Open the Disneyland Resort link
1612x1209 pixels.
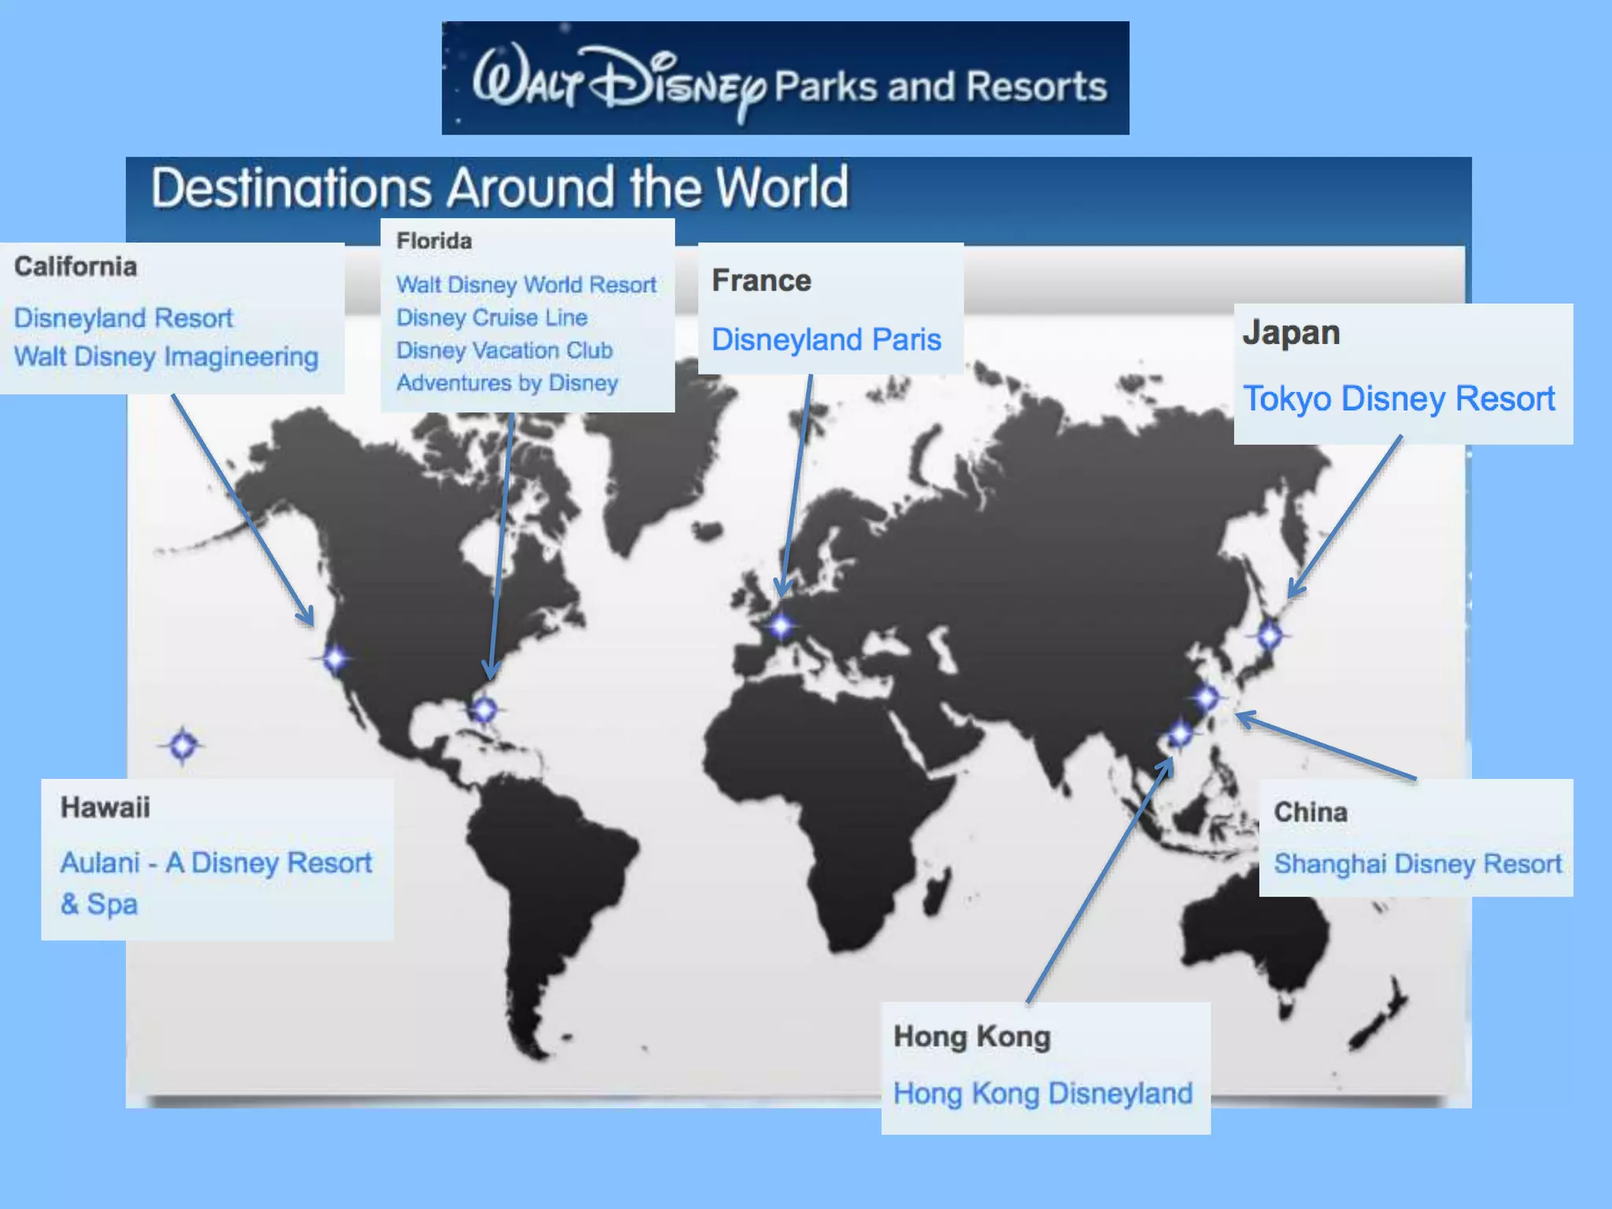tap(124, 318)
